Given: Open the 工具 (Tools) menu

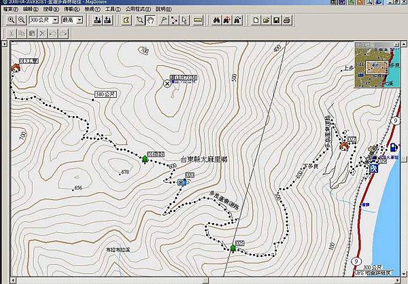Looking at the screenshot, I should coord(110,10).
